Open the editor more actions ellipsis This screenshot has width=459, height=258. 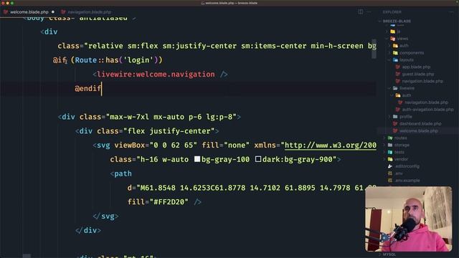coord(369,12)
